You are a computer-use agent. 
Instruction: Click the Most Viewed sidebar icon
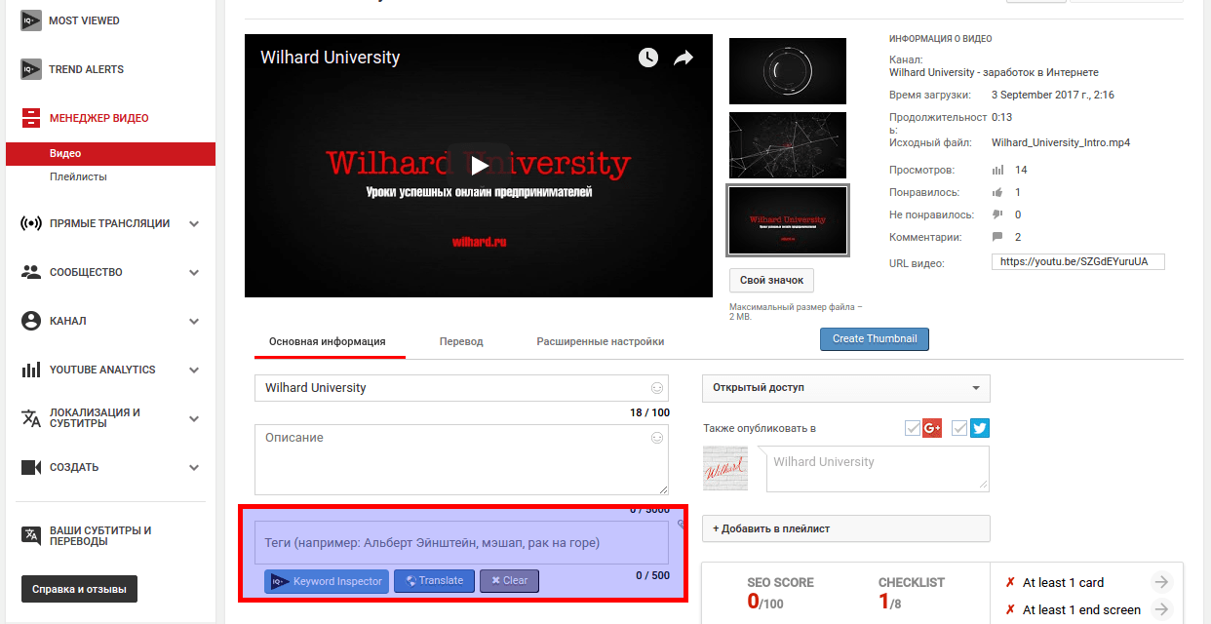tap(31, 20)
